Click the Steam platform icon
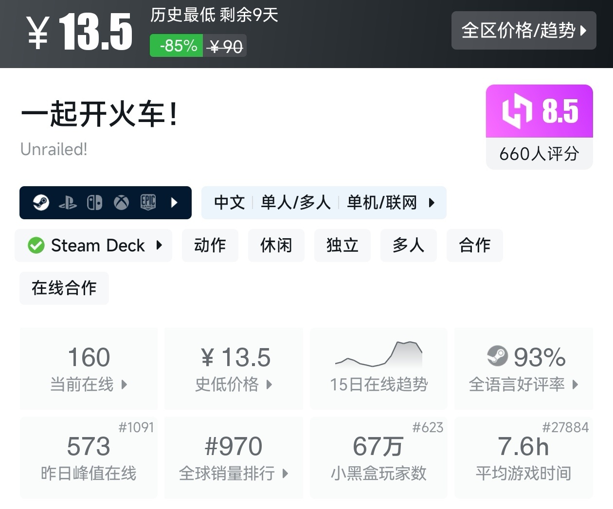The image size is (613, 509). tap(41, 202)
